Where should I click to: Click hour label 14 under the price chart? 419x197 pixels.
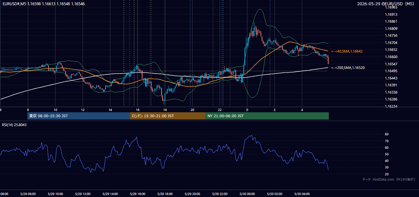110,110
